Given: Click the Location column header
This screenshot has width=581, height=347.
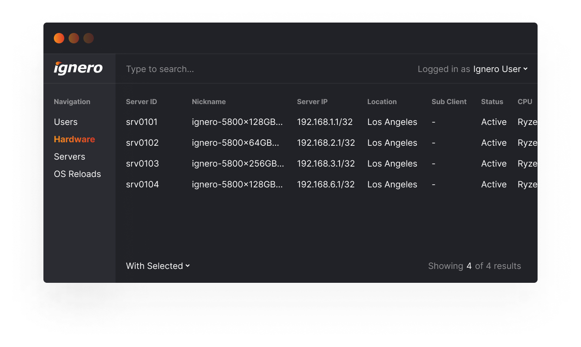Looking at the screenshot, I should pyautogui.click(x=382, y=101).
